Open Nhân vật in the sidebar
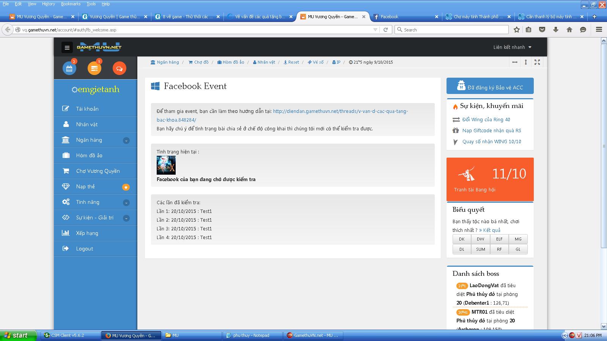607x341 pixels. [96, 124]
